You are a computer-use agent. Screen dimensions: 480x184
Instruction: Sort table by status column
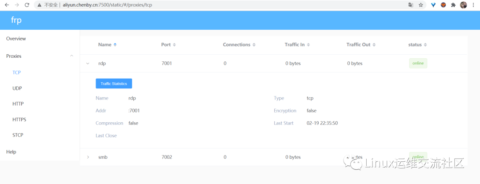coord(417,45)
